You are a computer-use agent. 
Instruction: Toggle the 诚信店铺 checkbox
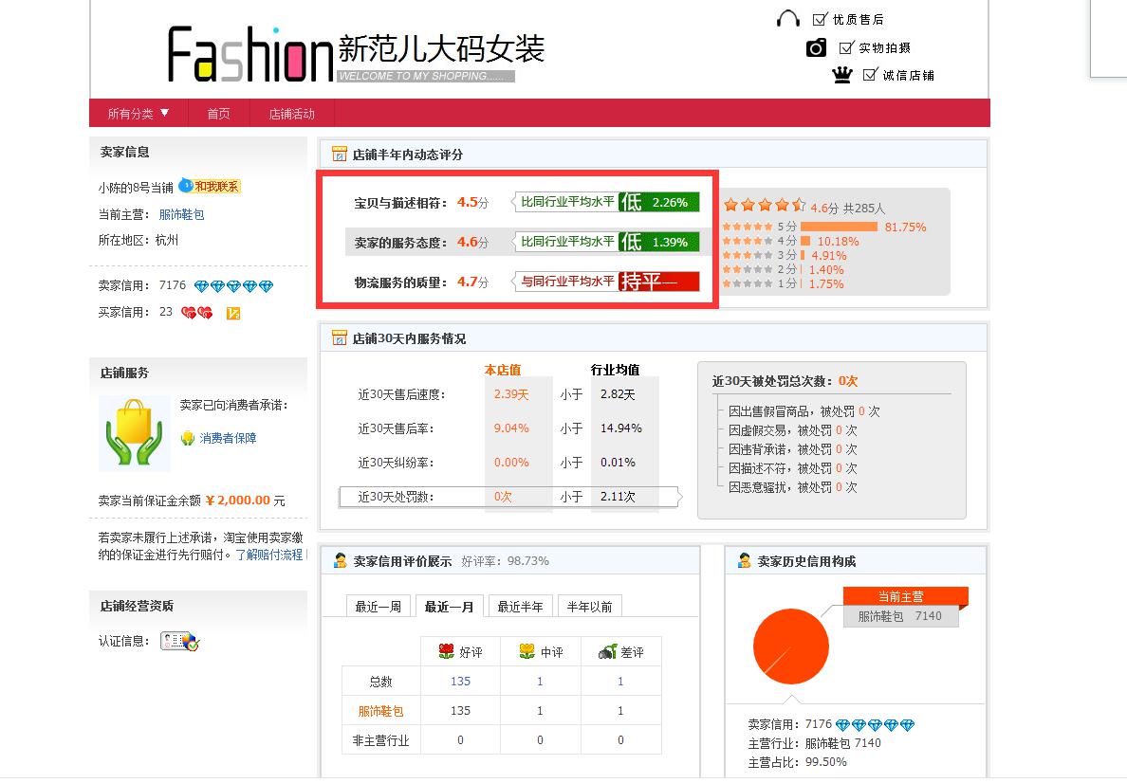[869, 75]
